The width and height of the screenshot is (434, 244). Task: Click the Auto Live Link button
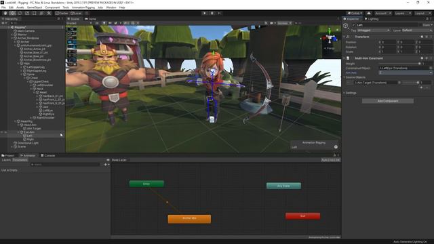pyautogui.click(x=330, y=160)
